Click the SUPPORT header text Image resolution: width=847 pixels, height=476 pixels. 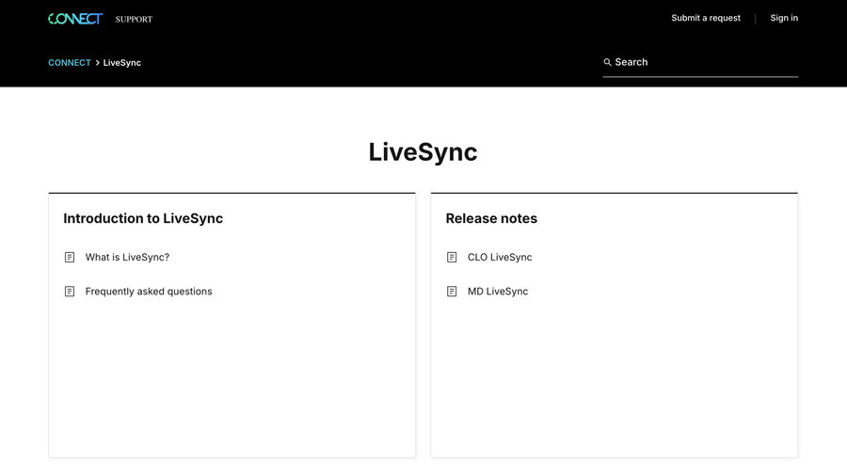(x=134, y=20)
